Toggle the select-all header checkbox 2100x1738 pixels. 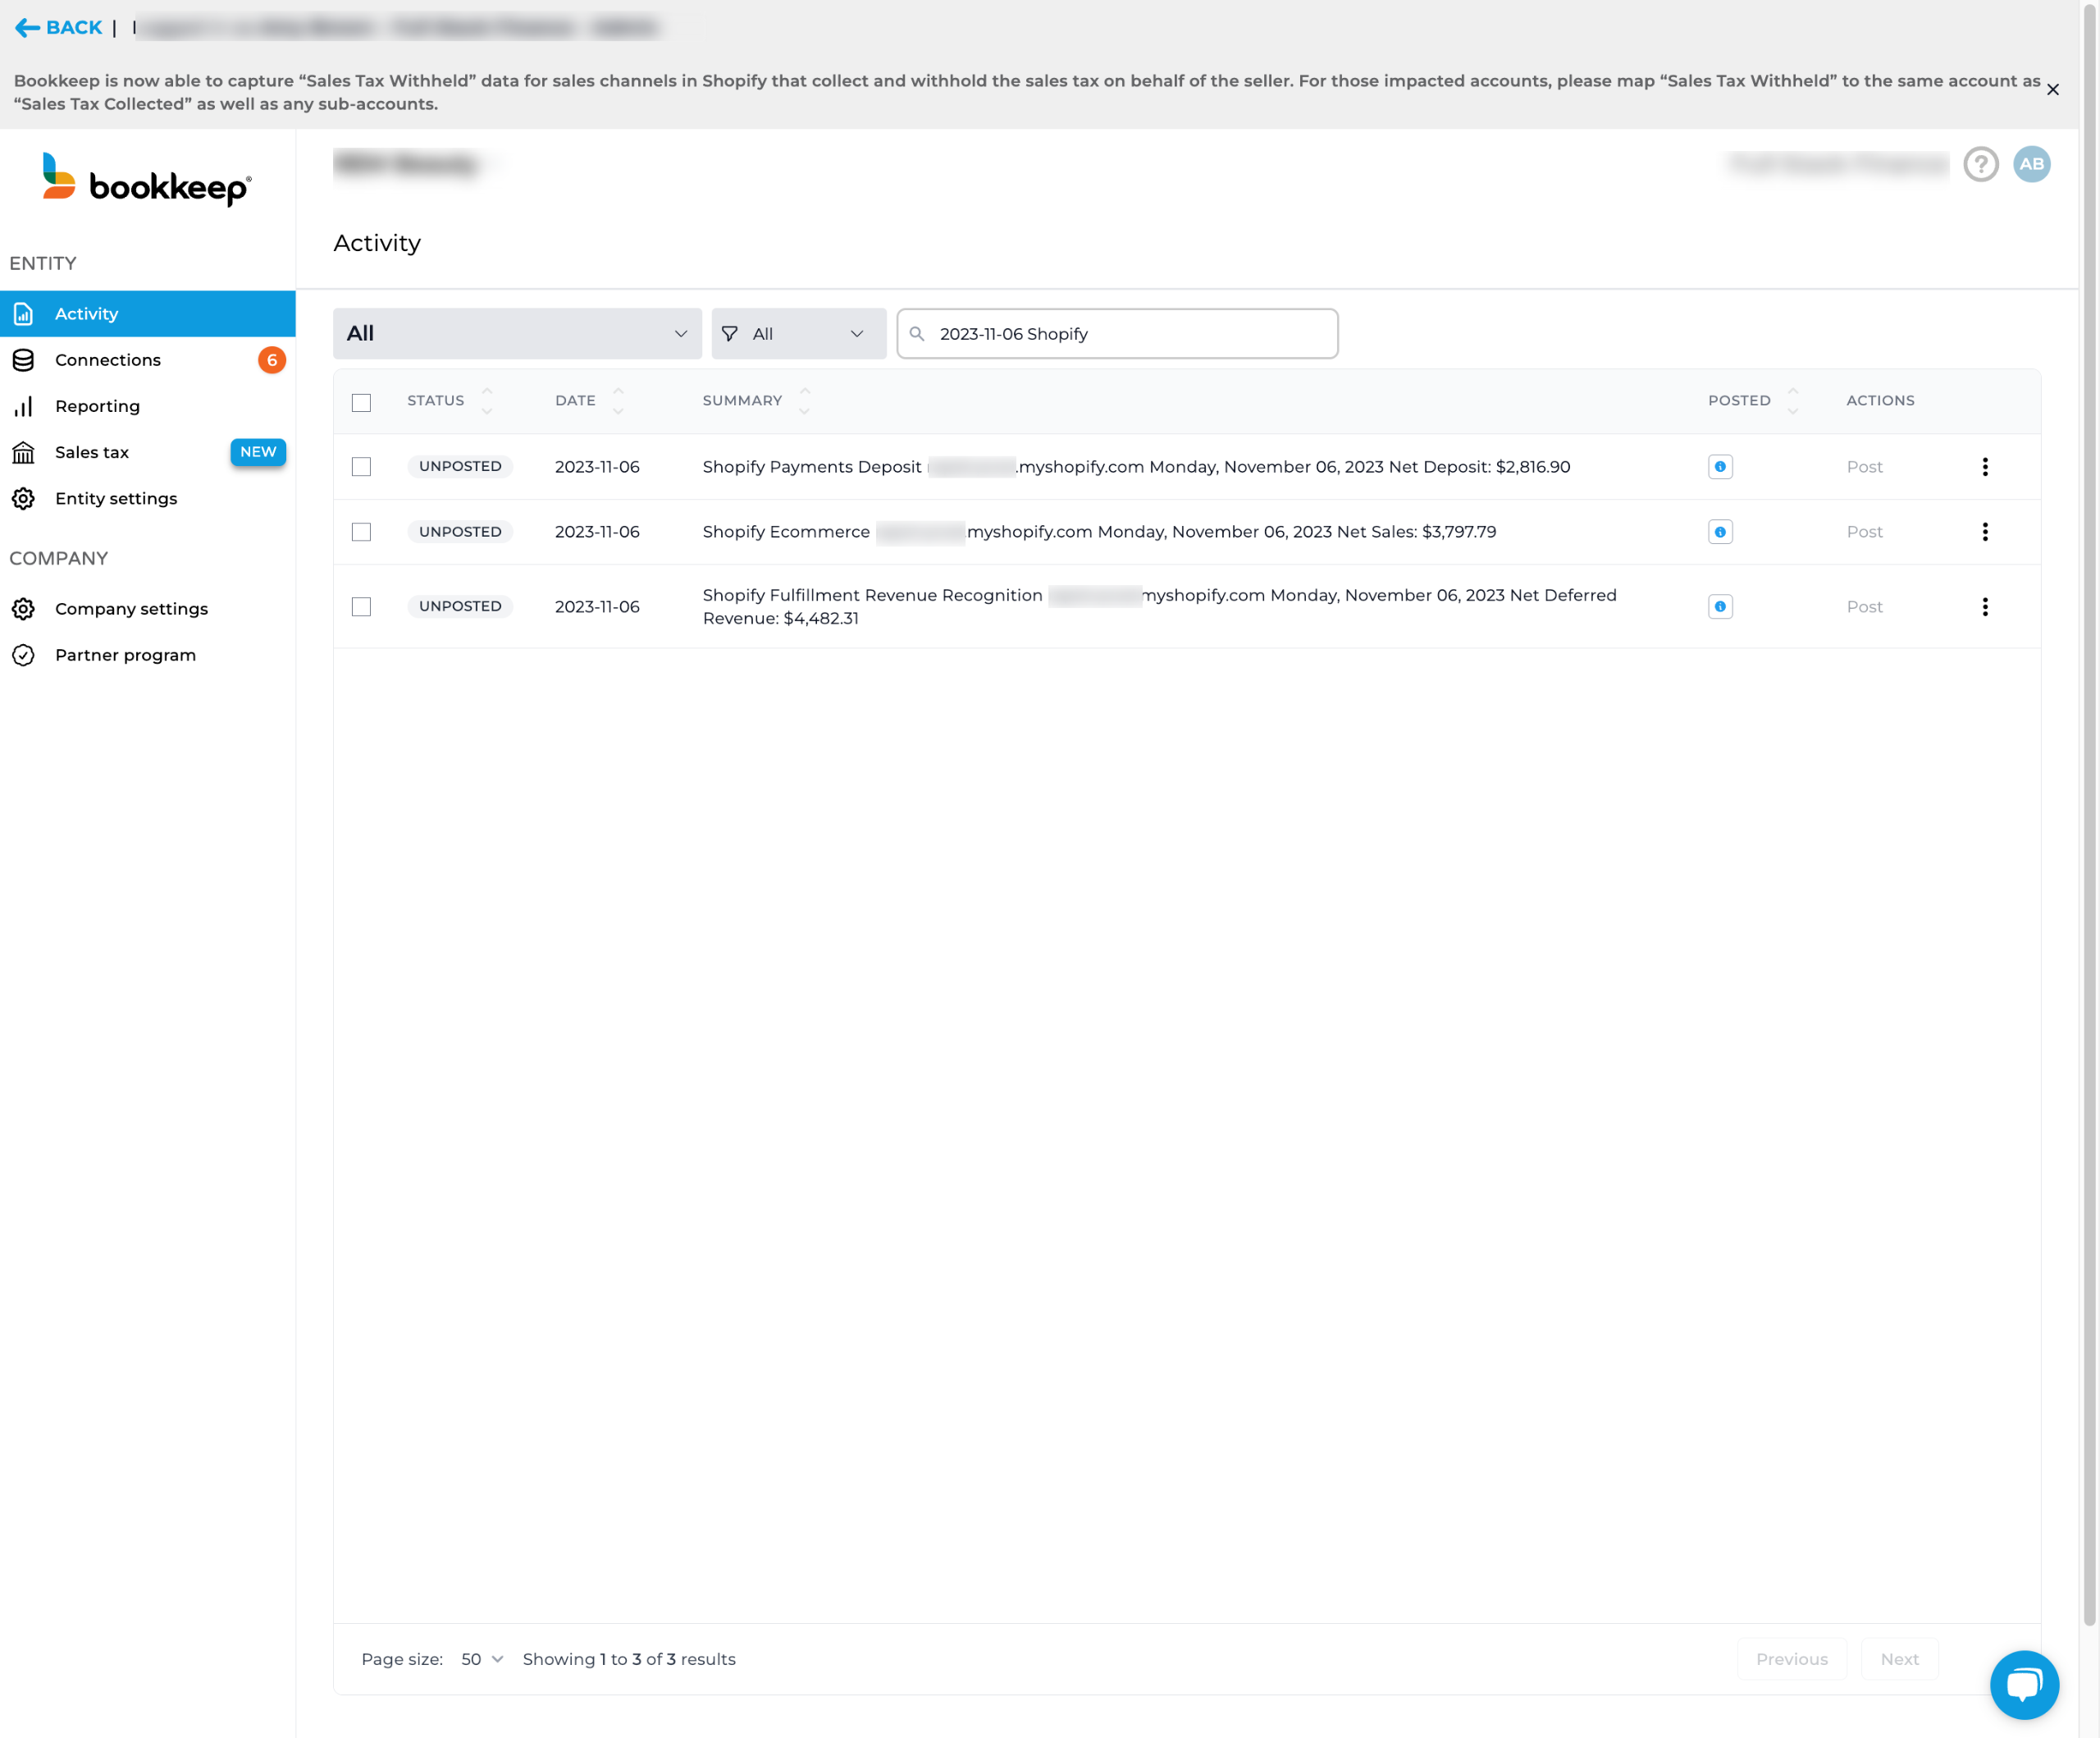361,402
